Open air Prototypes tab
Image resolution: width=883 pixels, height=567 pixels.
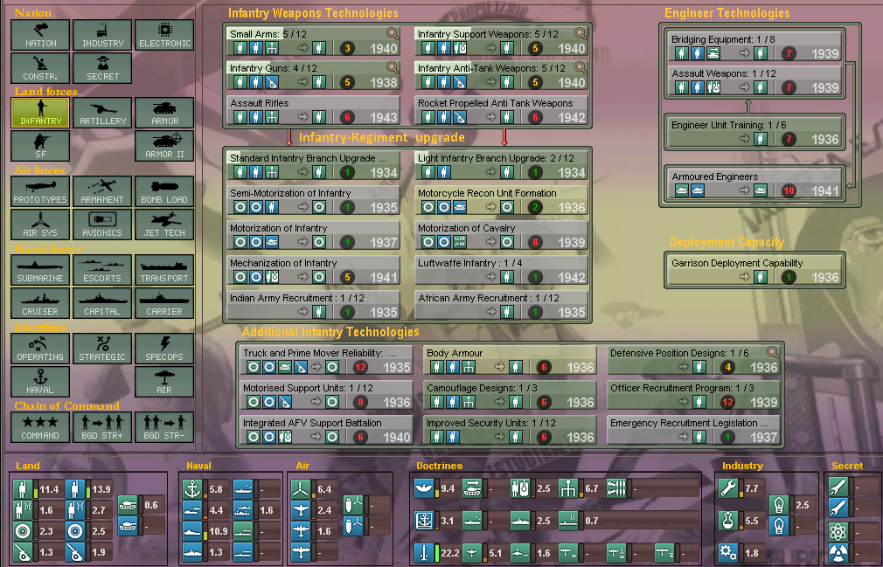(40, 191)
